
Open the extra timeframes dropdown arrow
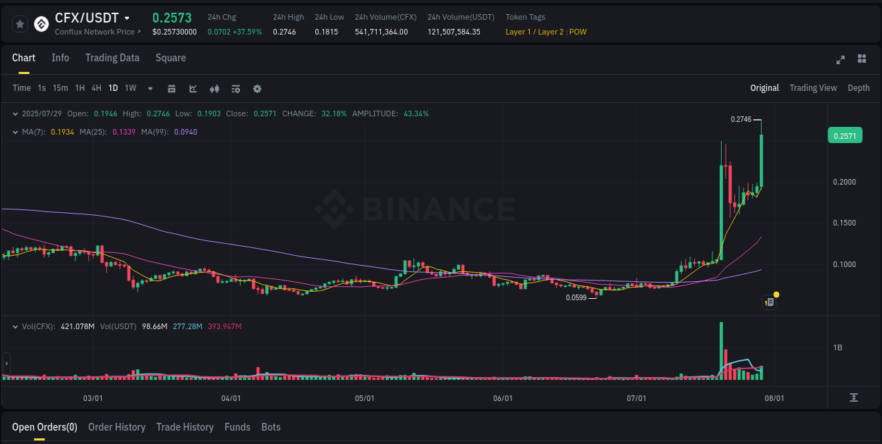(150, 88)
